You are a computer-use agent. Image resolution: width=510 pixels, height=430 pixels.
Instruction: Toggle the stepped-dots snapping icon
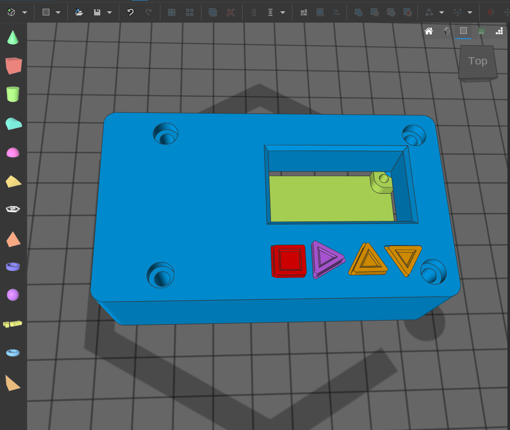pyautogui.click(x=499, y=31)
